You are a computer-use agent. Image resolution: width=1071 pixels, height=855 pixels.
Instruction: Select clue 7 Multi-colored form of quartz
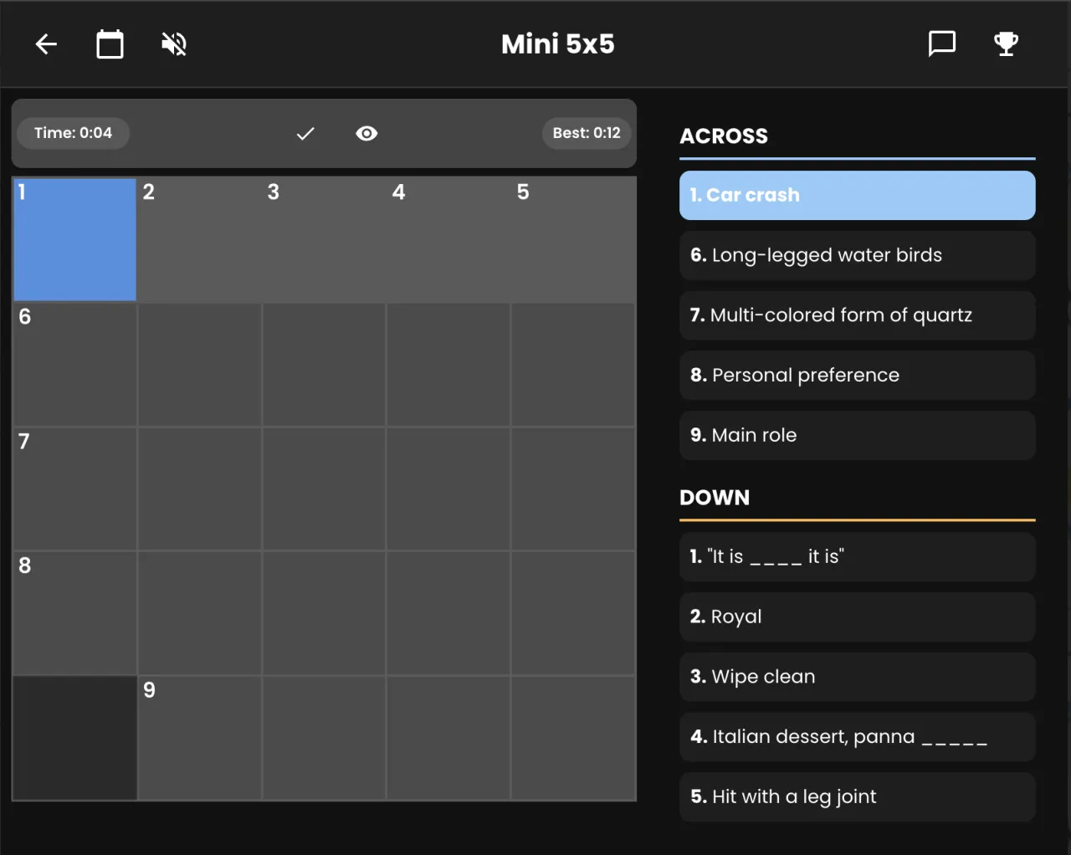pos(857,315)
